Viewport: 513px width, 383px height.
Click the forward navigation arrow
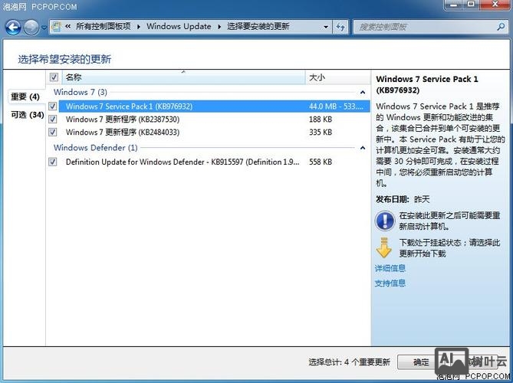(31, 28)
